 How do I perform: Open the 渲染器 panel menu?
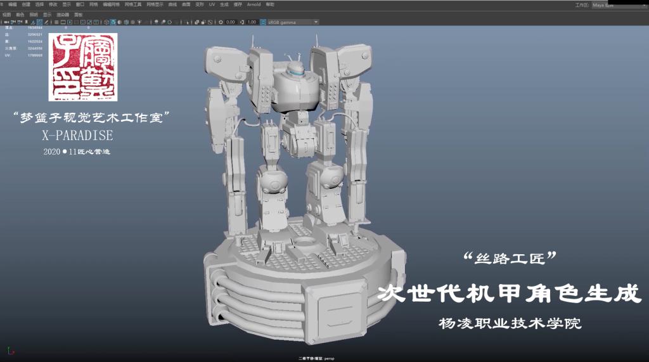(63, 14)
